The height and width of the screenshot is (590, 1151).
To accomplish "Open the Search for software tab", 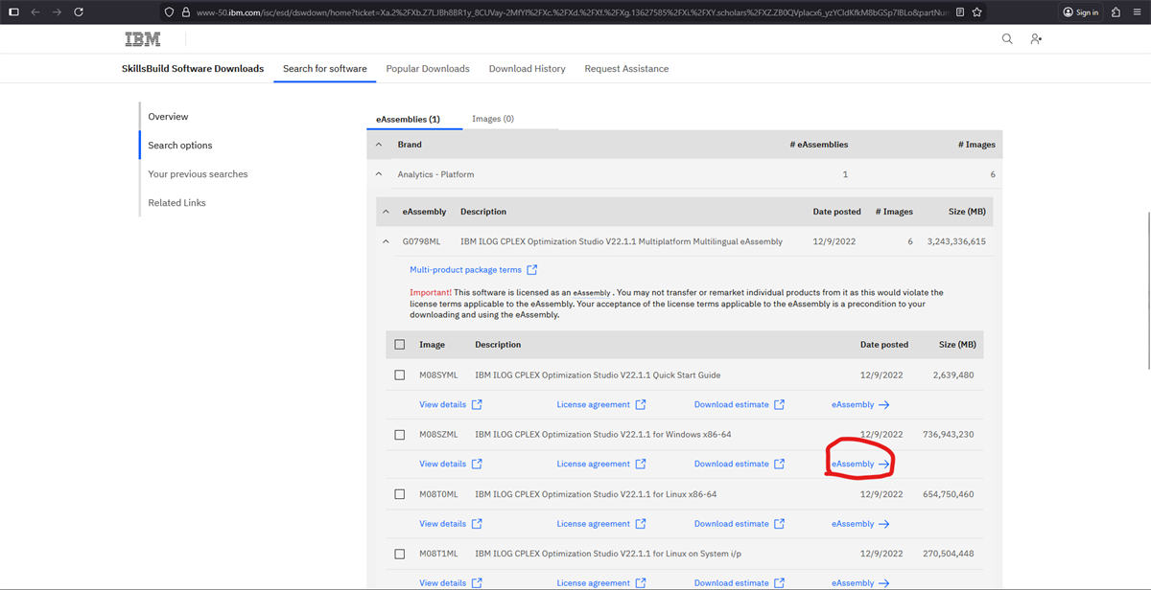I will 325,69.
